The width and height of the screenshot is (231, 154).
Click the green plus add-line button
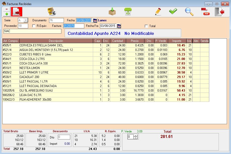7,14
